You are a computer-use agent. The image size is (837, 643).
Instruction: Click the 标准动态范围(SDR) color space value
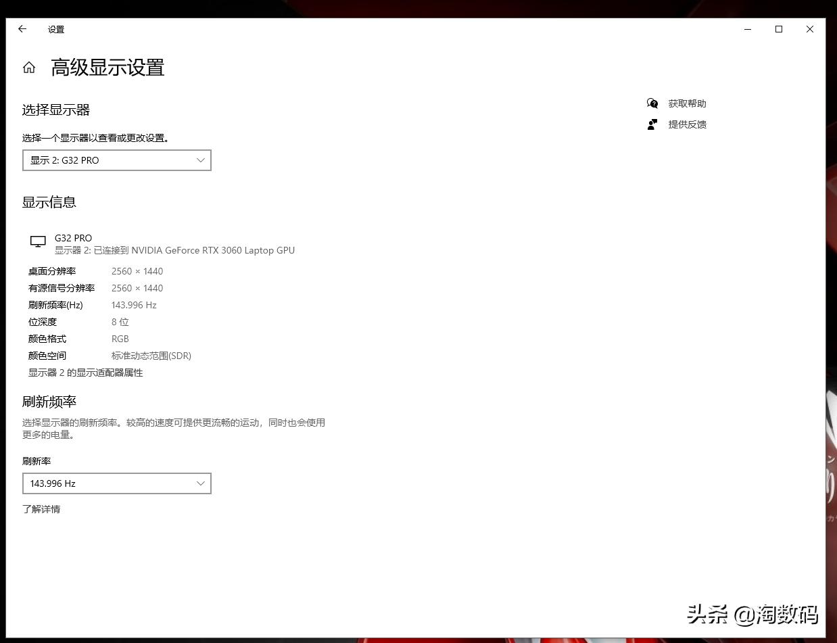click(x=151, y=356)
